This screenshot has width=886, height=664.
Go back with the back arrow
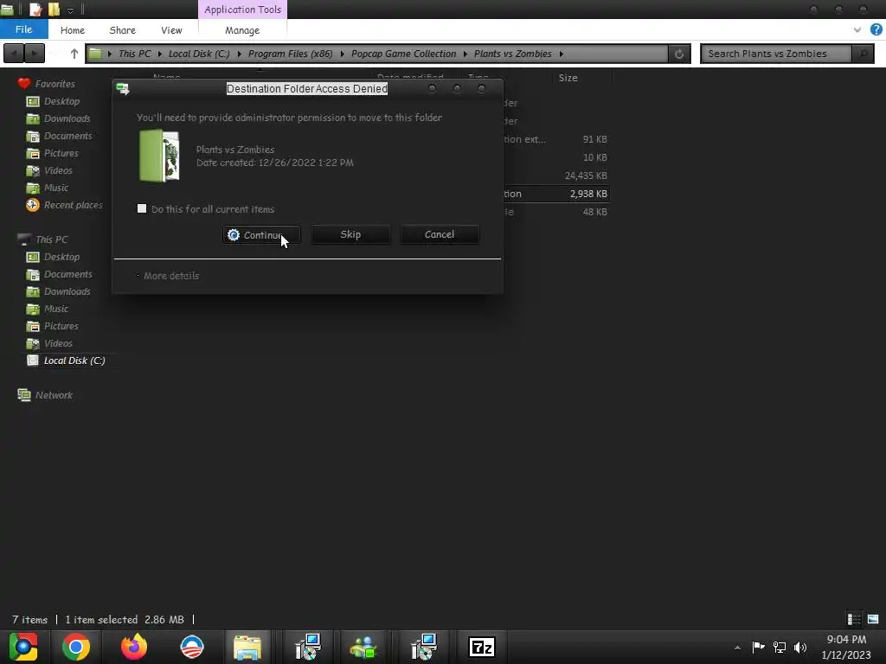click(x=14, y=54)
